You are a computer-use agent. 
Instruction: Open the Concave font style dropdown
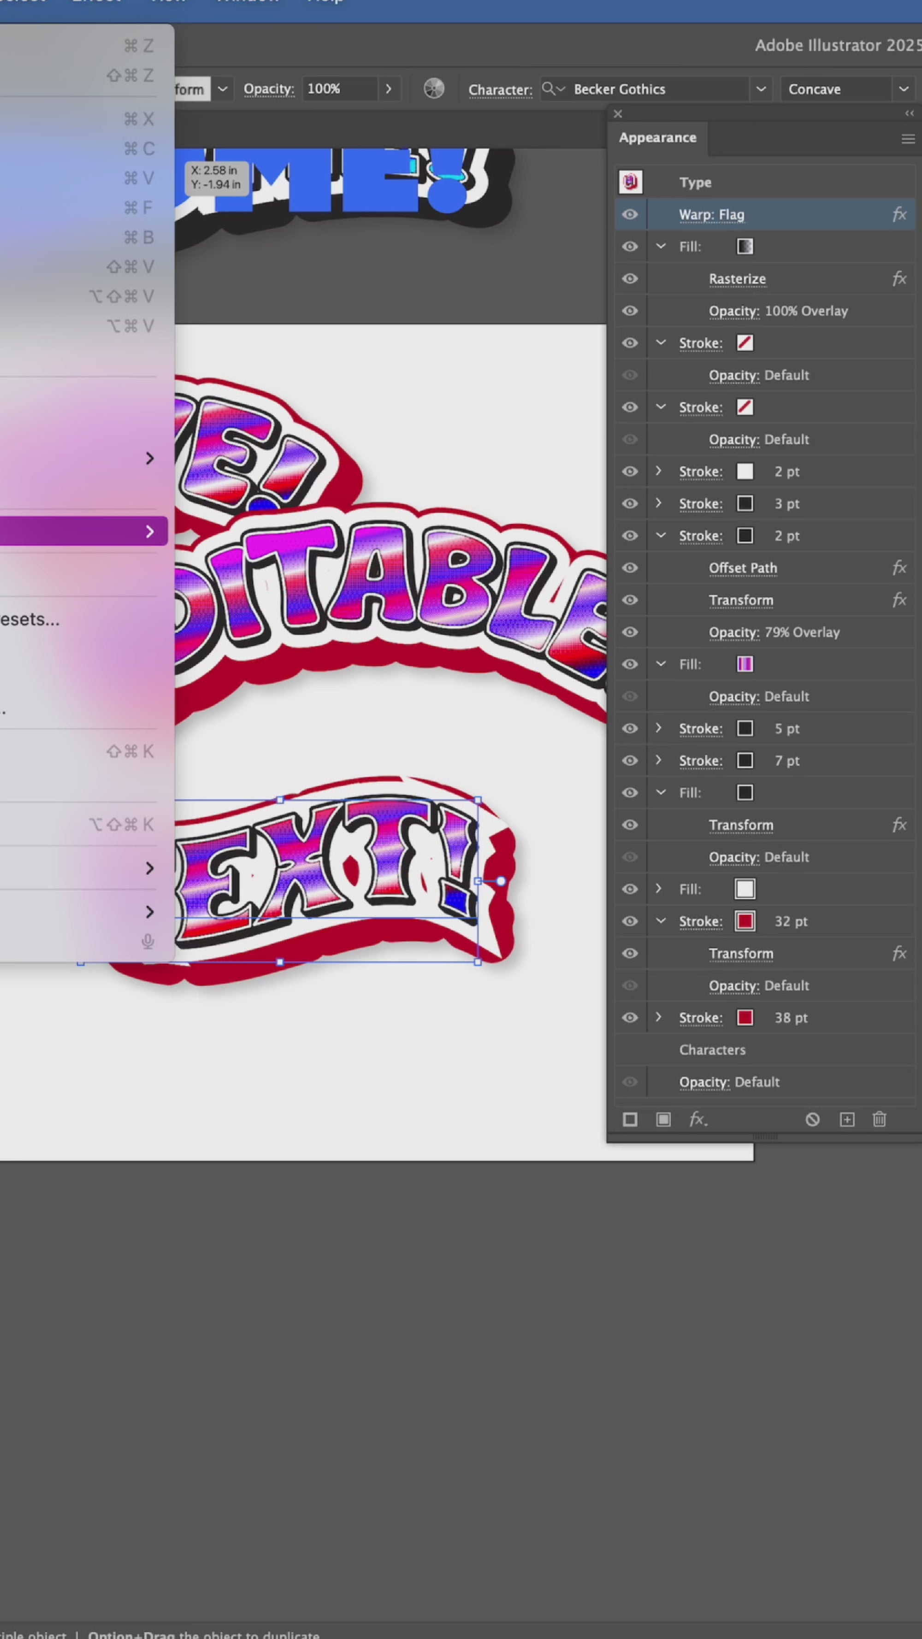pos(903,89)
